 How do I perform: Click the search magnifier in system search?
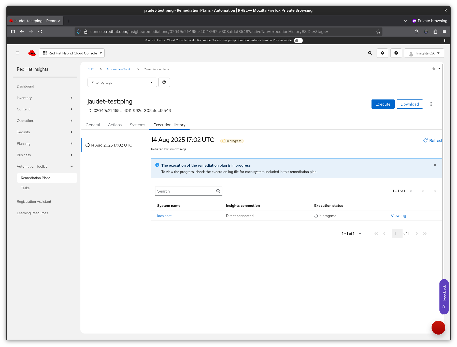[x=218, y=191]
